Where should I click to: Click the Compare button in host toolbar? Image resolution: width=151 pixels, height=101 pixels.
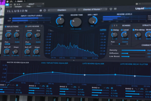pos(18,7)
